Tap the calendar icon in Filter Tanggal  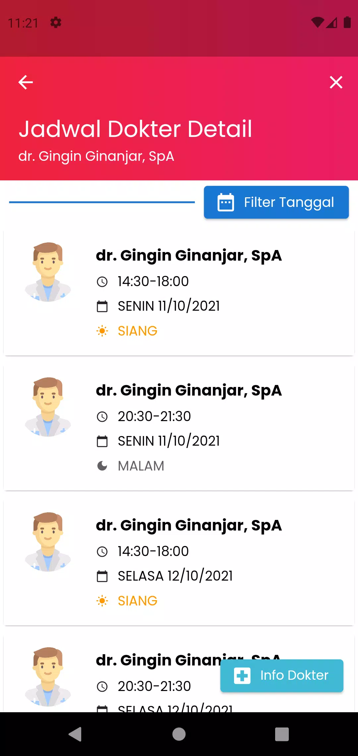[226, 202]
